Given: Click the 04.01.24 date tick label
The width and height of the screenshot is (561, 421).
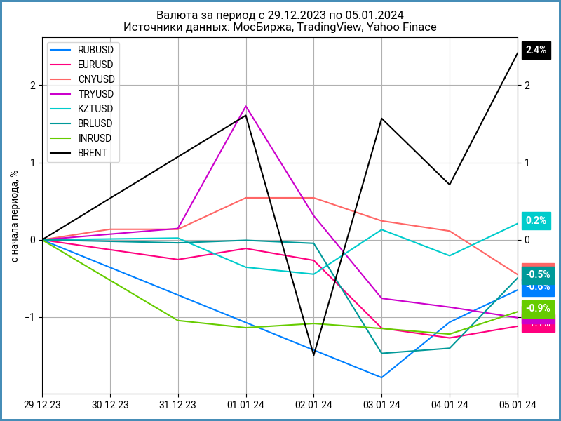Looking at the screenshot, I should [450, 406].
